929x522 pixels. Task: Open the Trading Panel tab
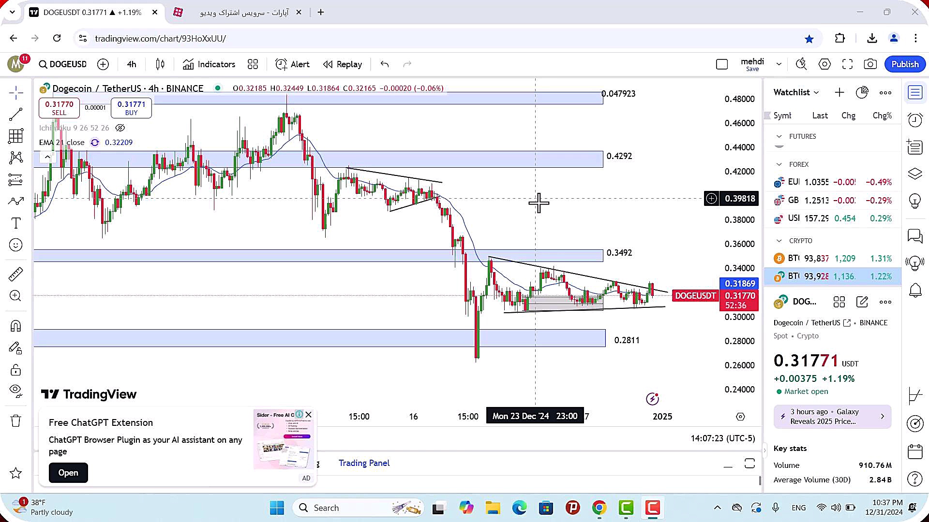[364, 463]
